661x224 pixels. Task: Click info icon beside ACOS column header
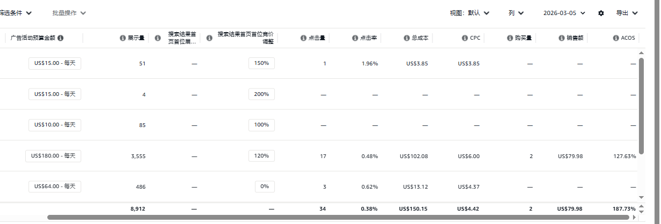tap(616, 38)
